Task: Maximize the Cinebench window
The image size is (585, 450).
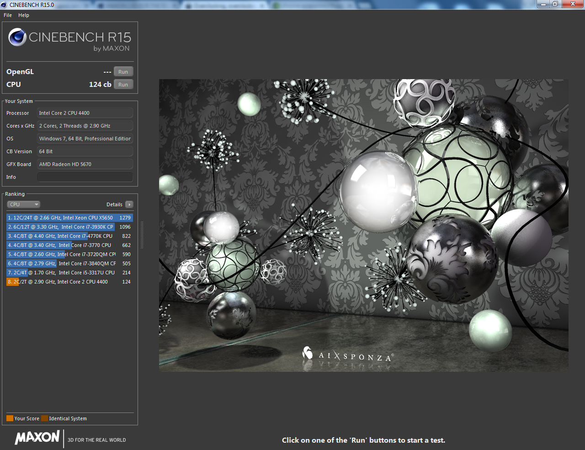Action: pyautogui.click(x=555, y=4)
